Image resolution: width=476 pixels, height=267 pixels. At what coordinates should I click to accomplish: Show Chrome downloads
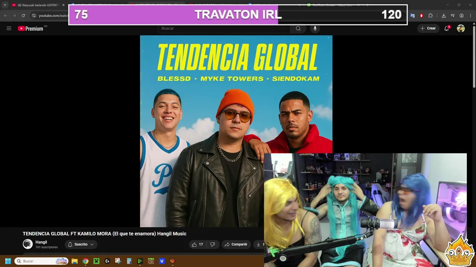(x=444, y=16)
